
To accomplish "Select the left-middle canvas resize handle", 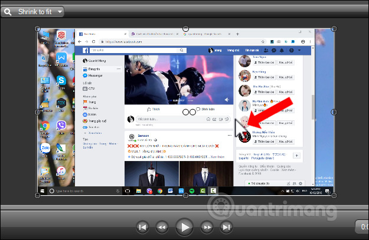I will tap(38, 112).
